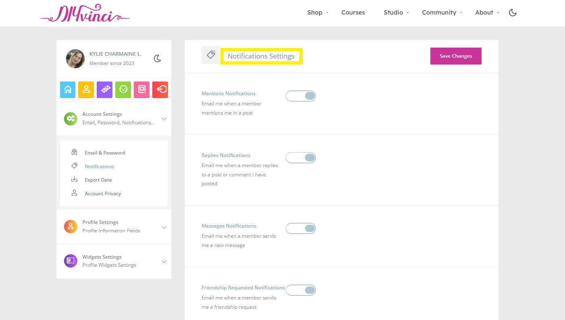The width and height of the screenshot is (565, 320).
Task: Click the pink square frame tile
Action: click(x=142, y=90)
